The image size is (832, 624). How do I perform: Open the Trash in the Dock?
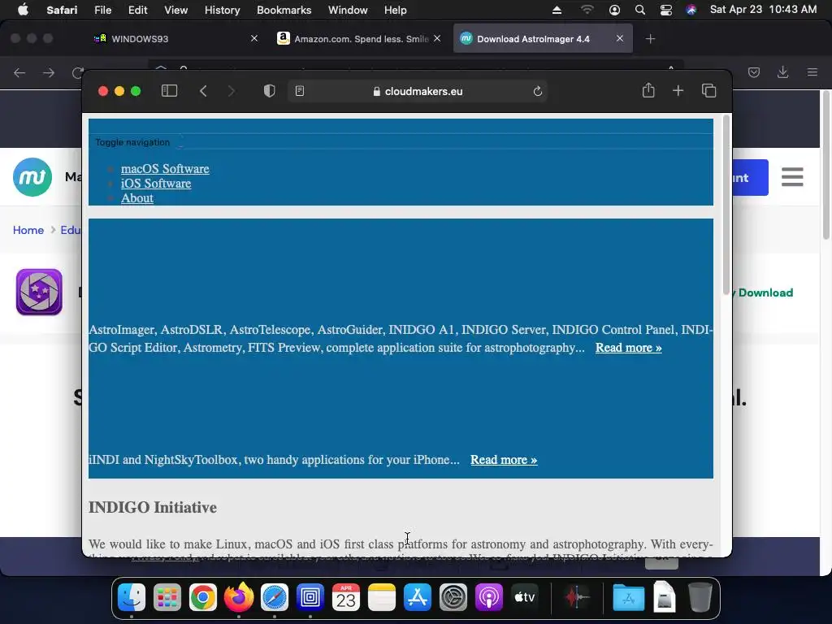coord(700,597)
